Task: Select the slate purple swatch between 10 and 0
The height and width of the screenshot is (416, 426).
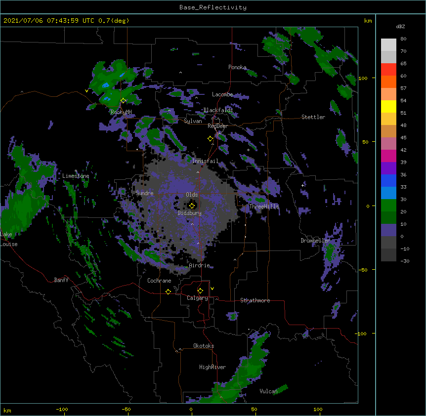Action: pyautogui.click(x=388, y=230)
